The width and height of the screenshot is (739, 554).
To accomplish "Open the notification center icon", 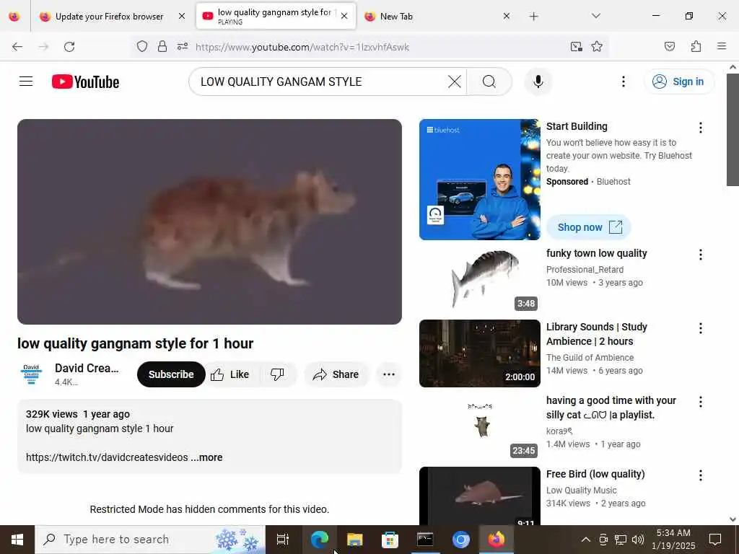I will pos(715,540).
